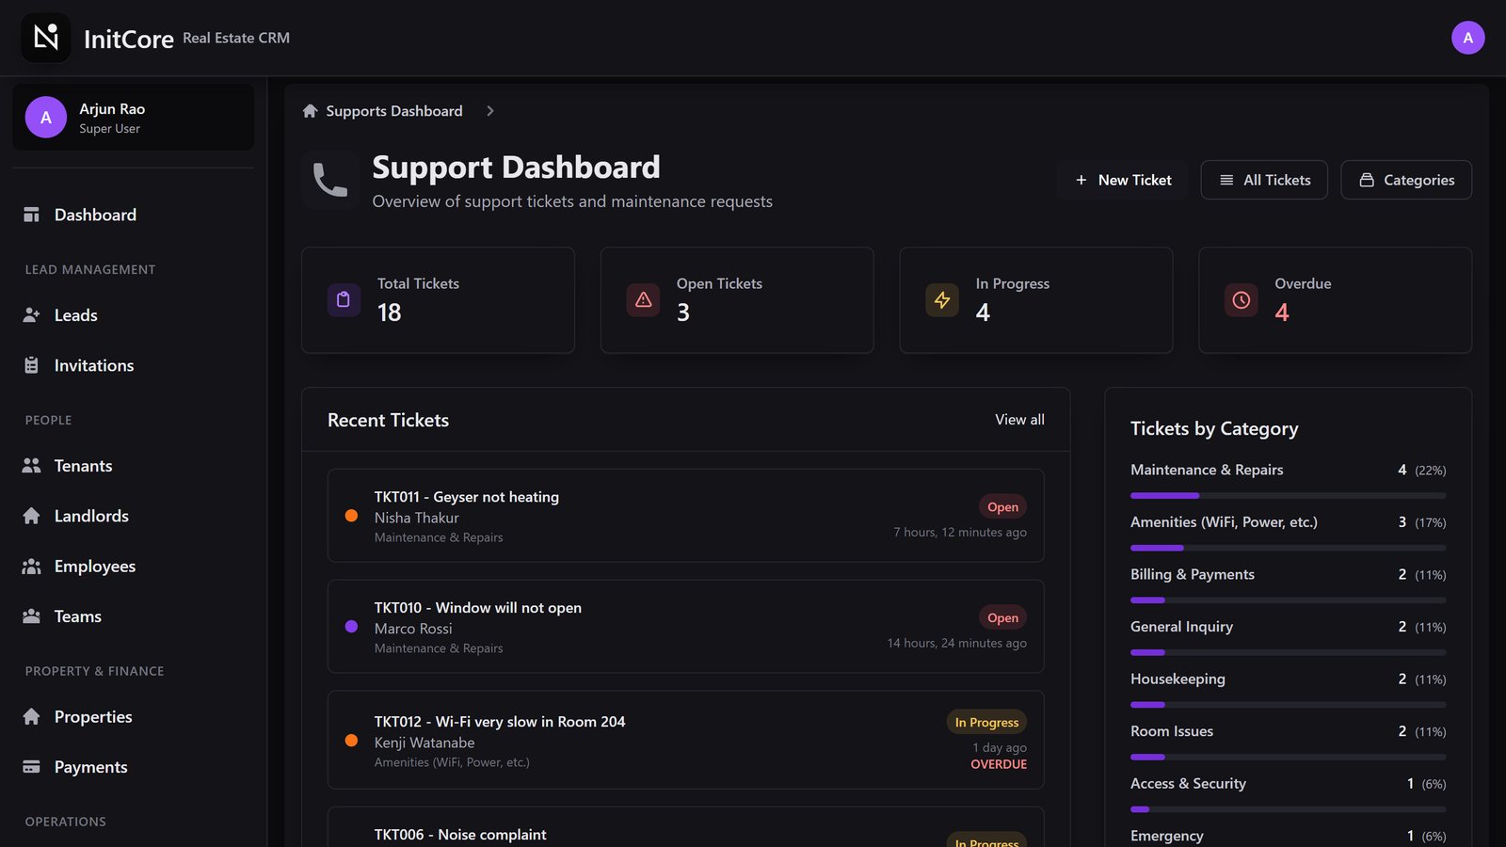Click the Open status badge on TKT011

[1002, 507]
